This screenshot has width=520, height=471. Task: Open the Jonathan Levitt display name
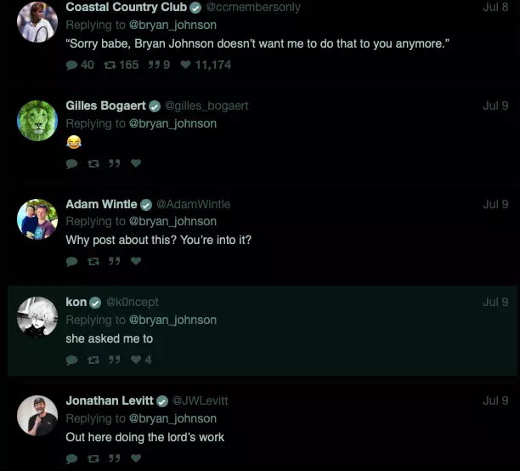pos(110,400)
